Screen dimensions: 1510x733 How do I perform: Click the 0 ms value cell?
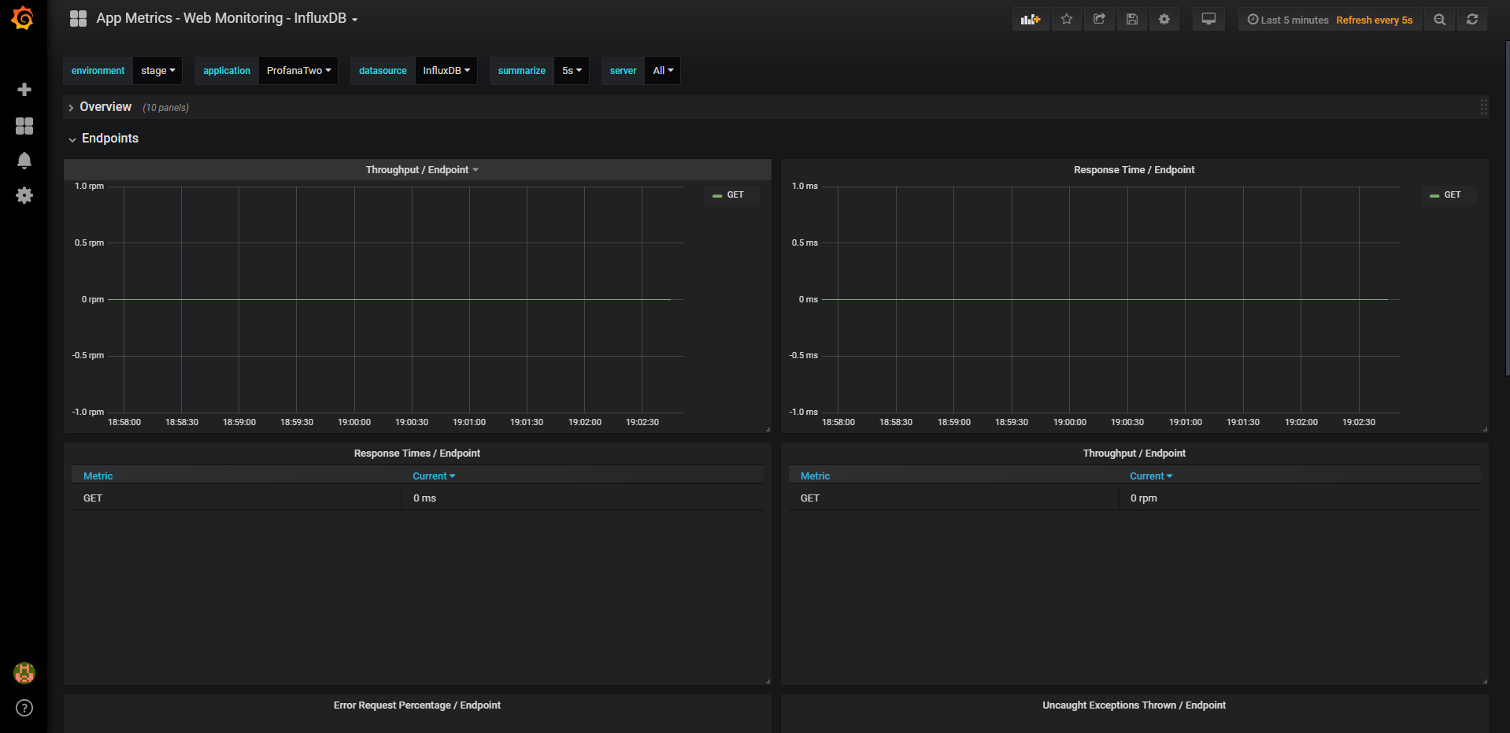[x=583, y=498]
